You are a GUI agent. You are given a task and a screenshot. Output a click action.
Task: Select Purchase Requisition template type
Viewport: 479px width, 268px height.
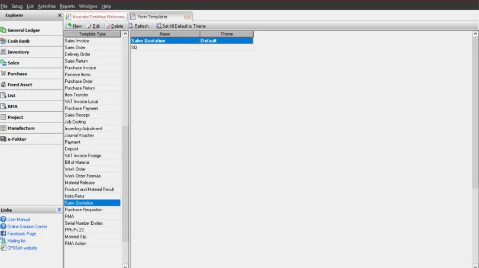[83, 209]
